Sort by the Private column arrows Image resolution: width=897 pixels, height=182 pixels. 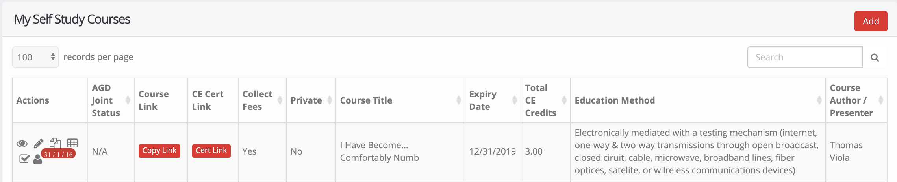pyautogui.click(x=330, y=100)
